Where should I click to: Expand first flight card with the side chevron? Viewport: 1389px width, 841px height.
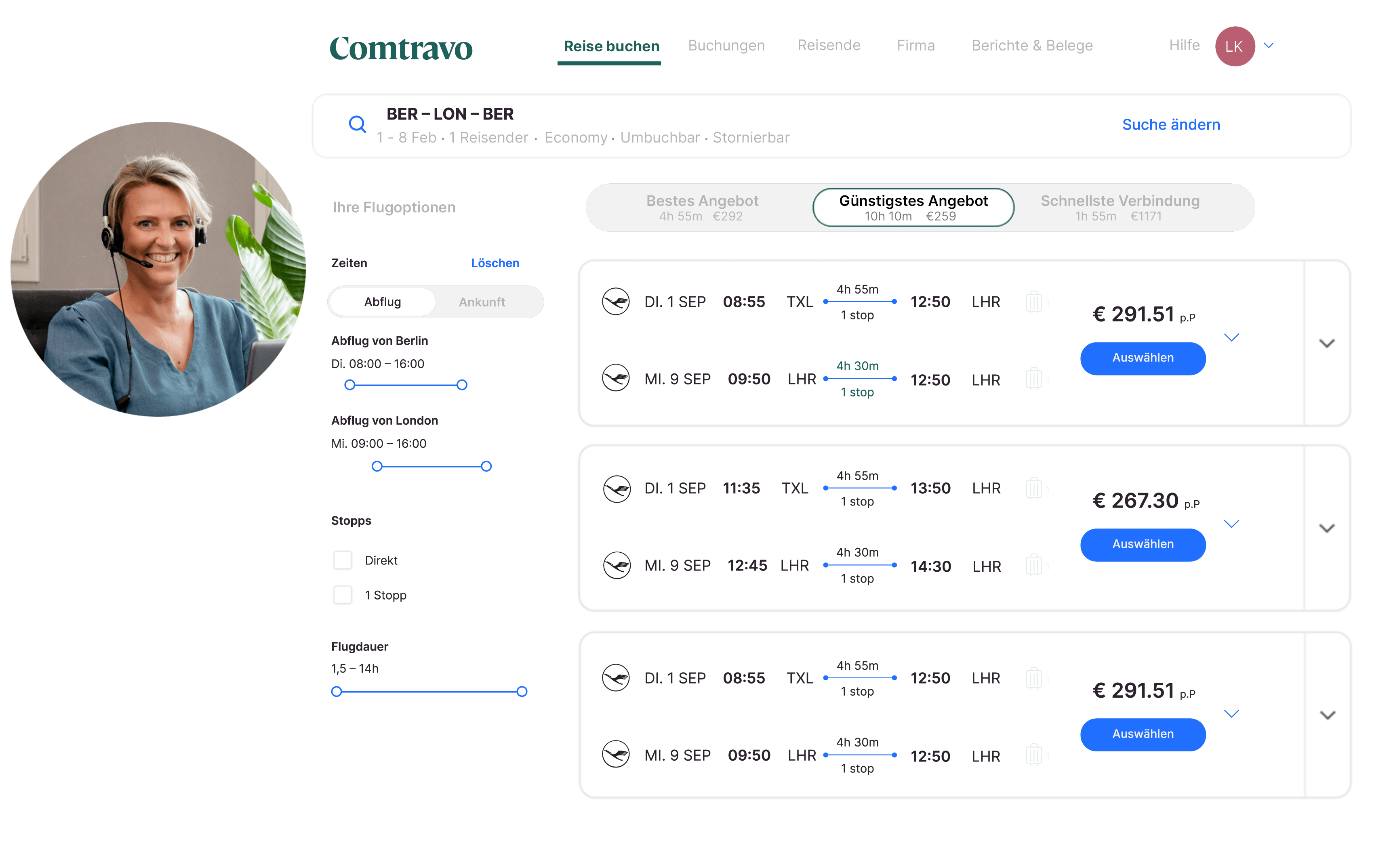click(1327, 343)
